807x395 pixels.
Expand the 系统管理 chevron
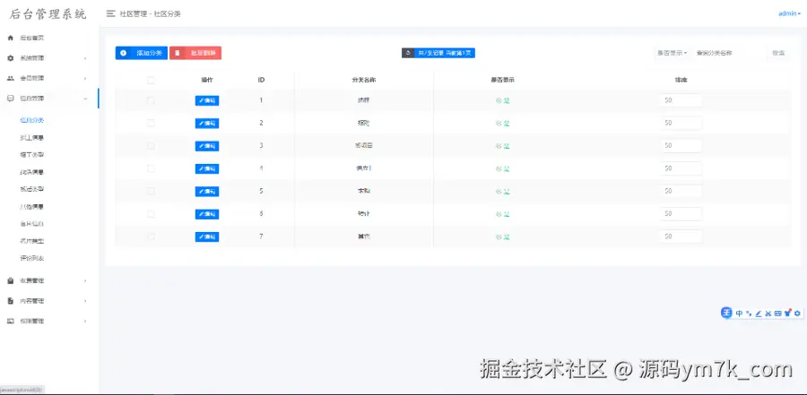(x=85, y=58)
